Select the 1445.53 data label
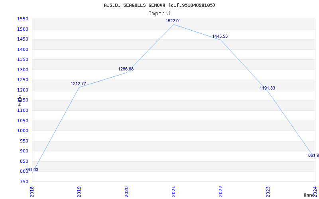319x199 pixels. (x=220, y=36)
